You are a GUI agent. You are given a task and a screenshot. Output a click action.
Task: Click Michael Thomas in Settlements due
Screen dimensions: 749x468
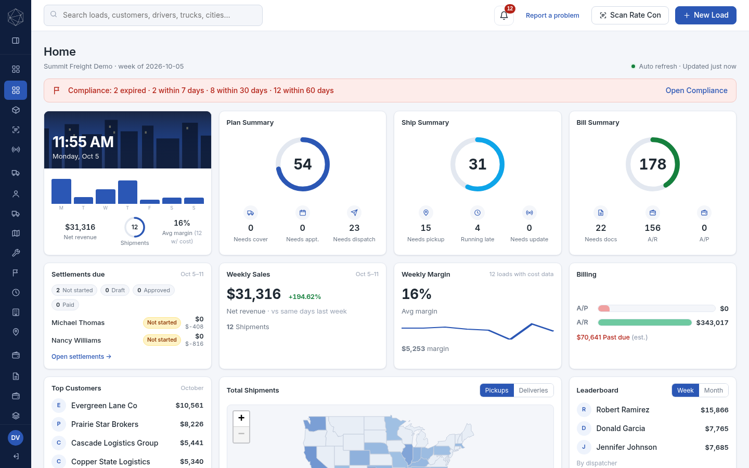click(x=78, y=323)
